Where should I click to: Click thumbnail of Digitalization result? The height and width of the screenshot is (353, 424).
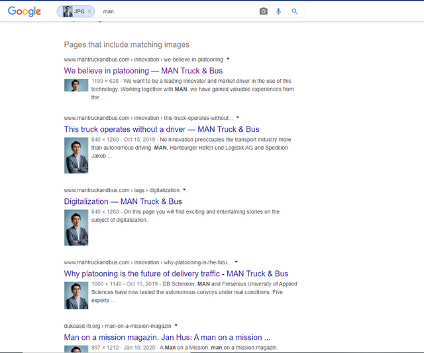76,228
